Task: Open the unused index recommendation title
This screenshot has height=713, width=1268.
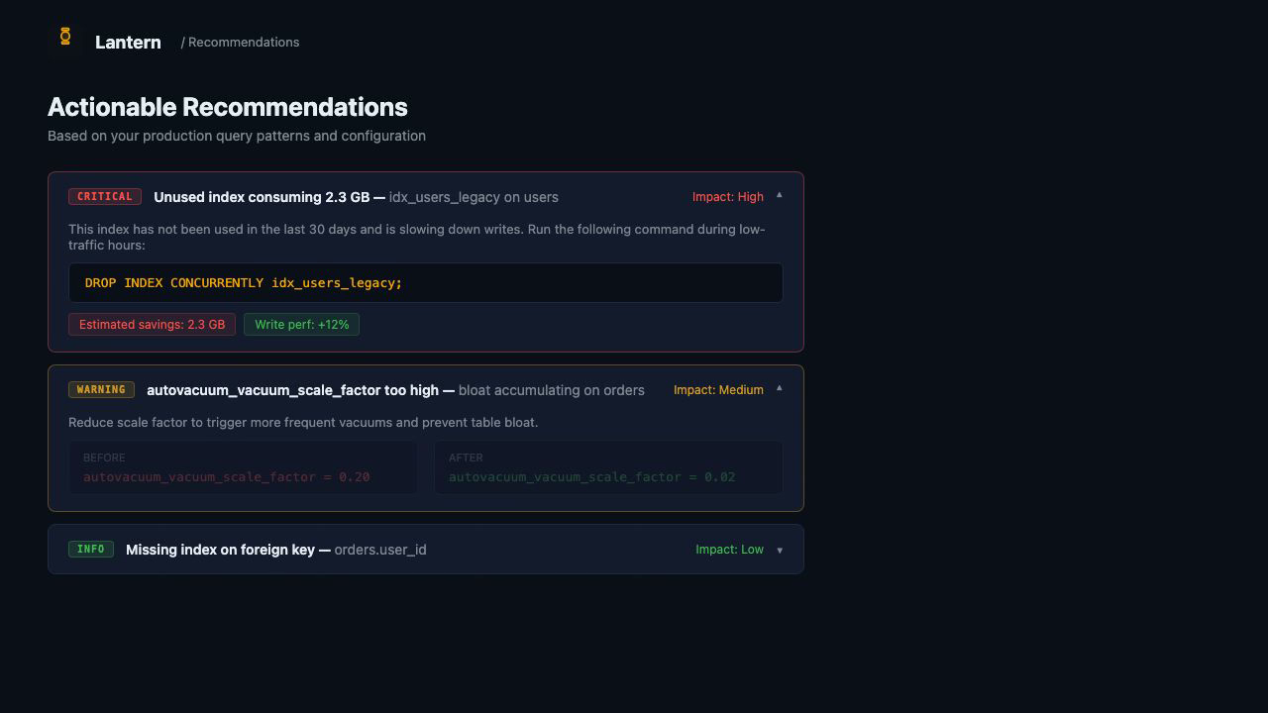Action: click(x=265, y=196)
